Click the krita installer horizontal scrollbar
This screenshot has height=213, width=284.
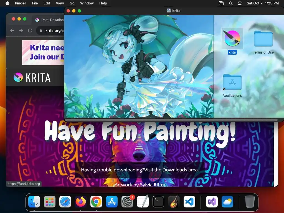pos(171,120)
